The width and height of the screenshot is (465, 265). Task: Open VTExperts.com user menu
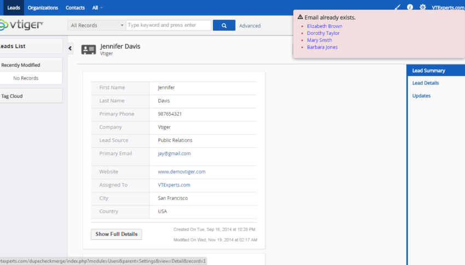[448, 8]
